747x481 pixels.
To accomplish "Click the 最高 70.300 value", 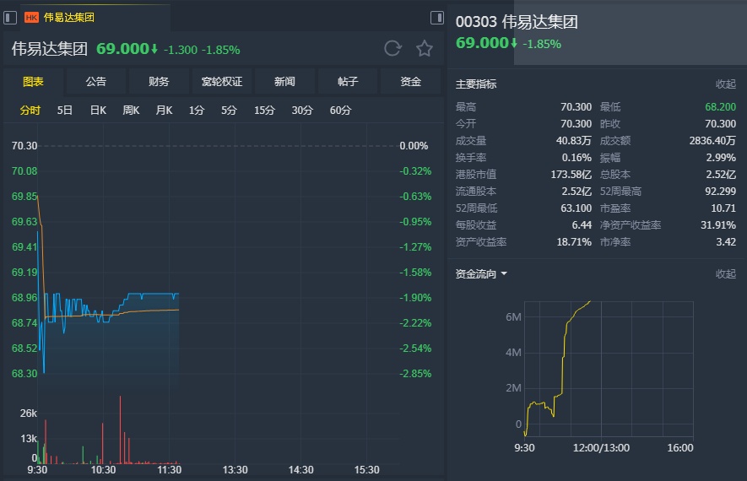I will 576,106.
